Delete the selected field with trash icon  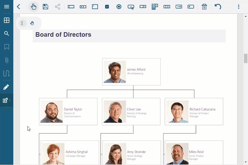coord(204,7)
